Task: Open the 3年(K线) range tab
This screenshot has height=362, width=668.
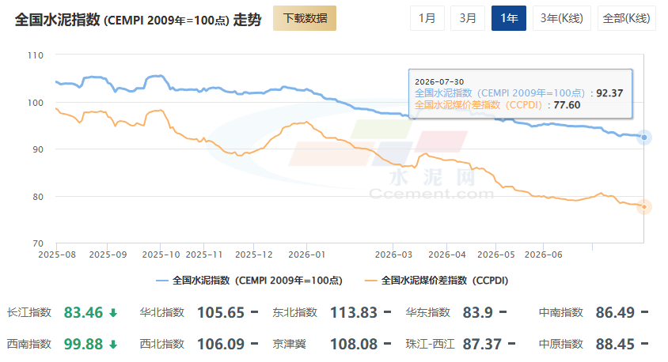Action: click(x=561, y=18)
